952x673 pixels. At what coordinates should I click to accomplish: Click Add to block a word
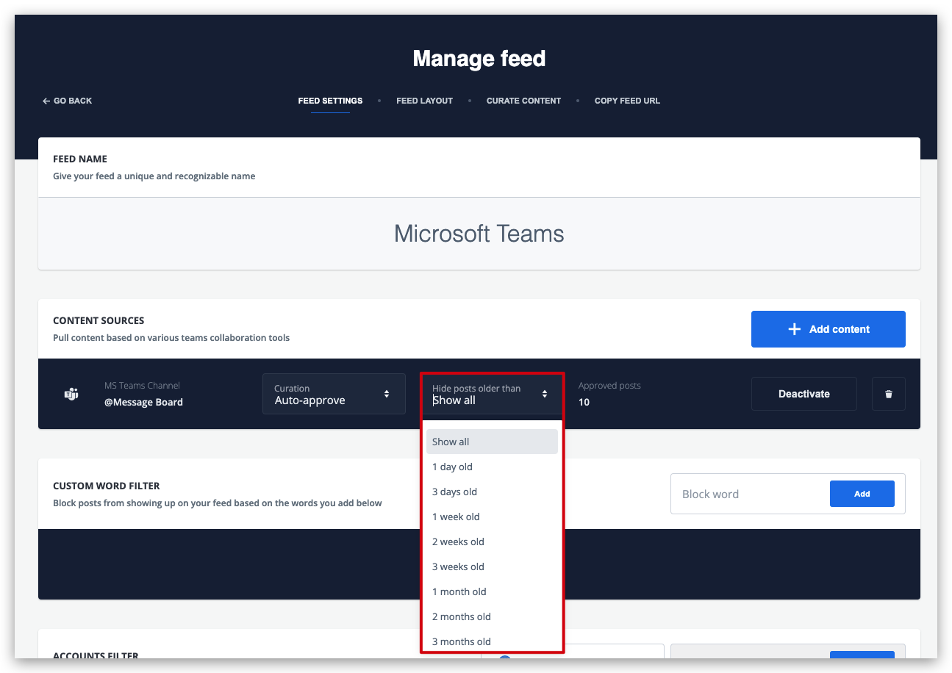pos(862,494)
